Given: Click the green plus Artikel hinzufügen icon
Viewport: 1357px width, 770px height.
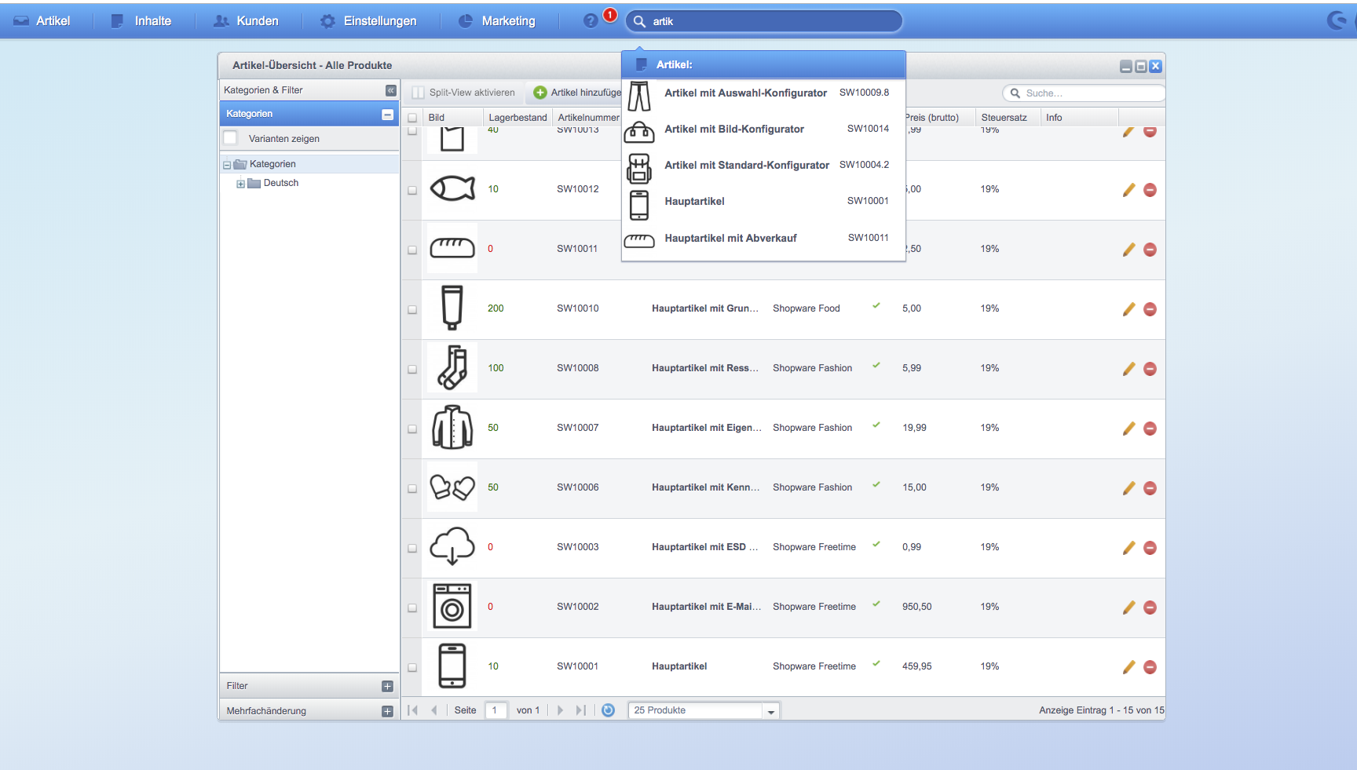Looking at the screenshot, I should (x=540, y=93).
